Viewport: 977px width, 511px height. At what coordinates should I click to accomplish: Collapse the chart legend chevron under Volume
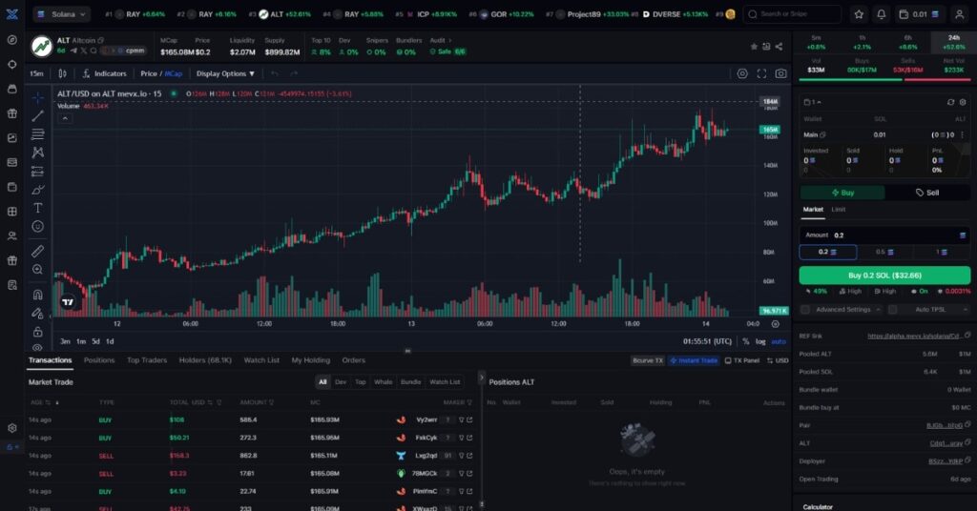[65, 118]
